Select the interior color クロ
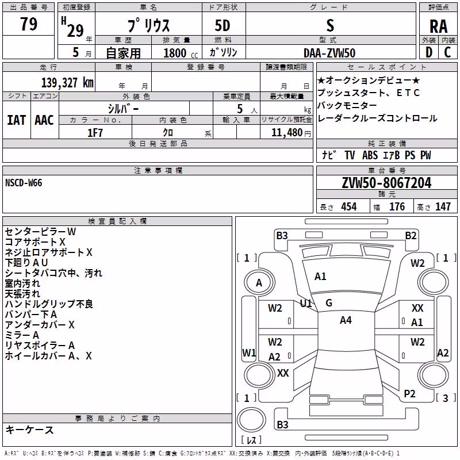Image resolution: width=460 pixels, height=460 pixels. coord(168,133)
